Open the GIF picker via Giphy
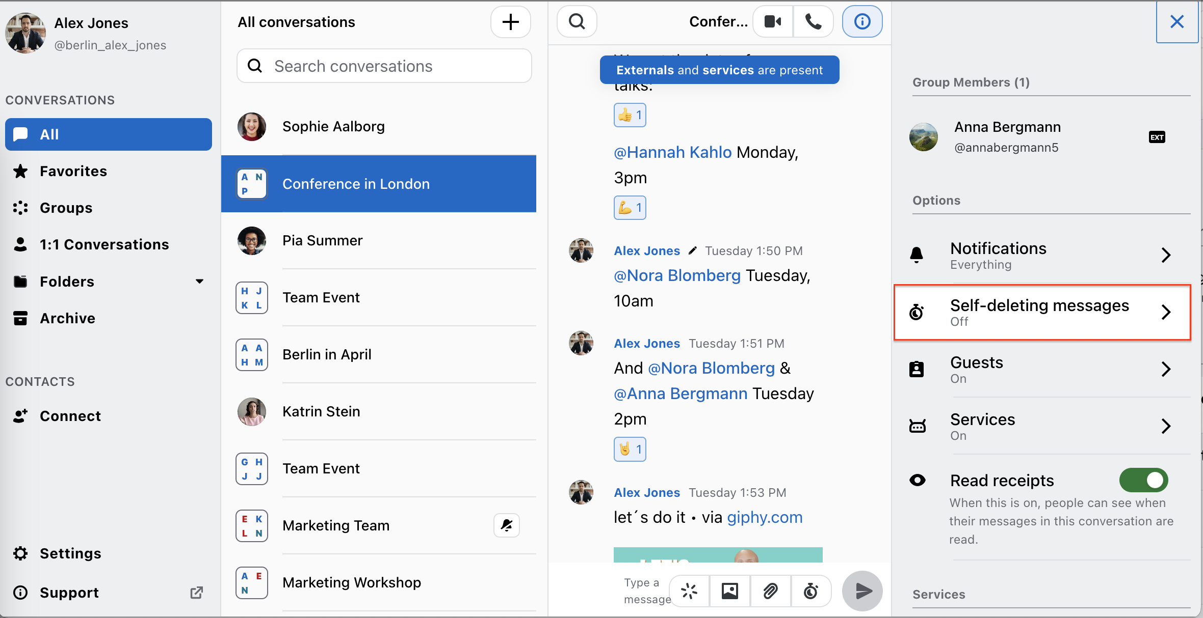This screenshot has height=618, width=1203. pos(689,591)
